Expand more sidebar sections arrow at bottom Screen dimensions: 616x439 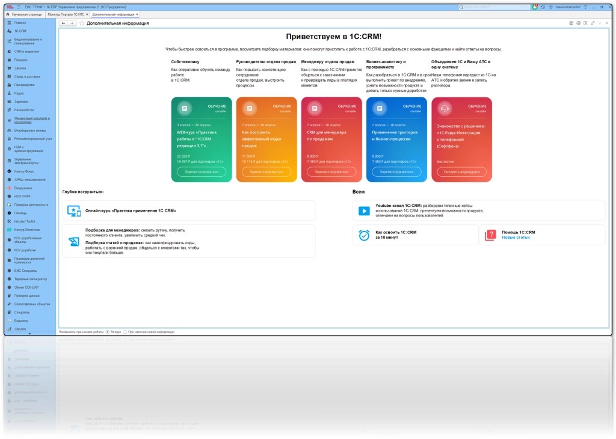click(x=29, y=334)
